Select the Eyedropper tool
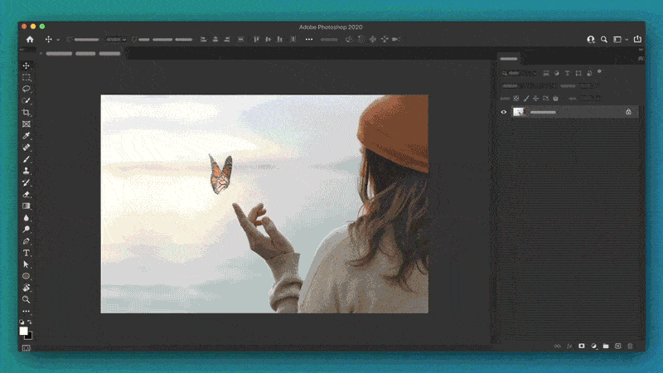 pos(27,136)
